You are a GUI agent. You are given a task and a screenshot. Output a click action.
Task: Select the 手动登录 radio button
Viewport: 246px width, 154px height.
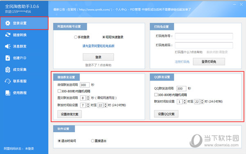tap(75, 37)
